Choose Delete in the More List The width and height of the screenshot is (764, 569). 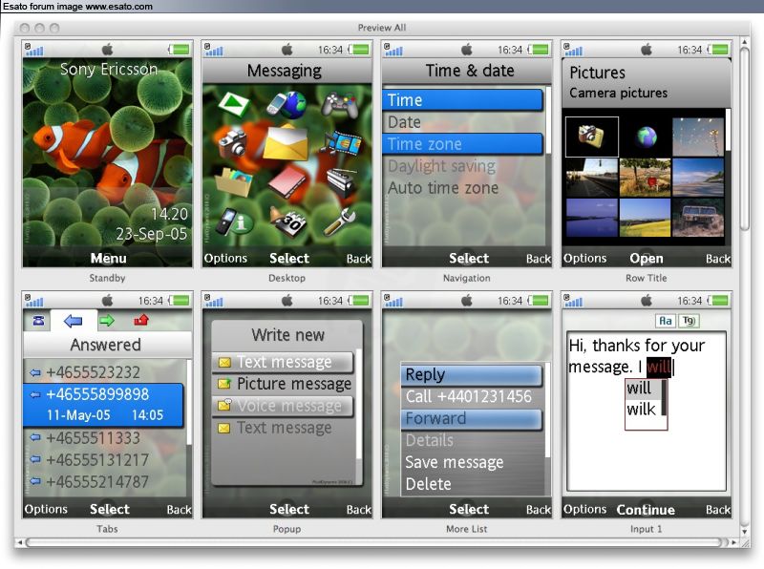pyautogui.click(x=471, y=484)
